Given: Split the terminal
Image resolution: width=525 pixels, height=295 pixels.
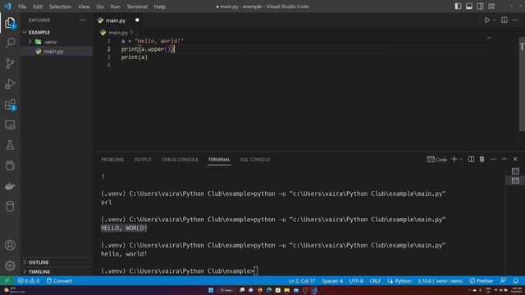Looking at the screenshot, I should click(x=471, y=160).
